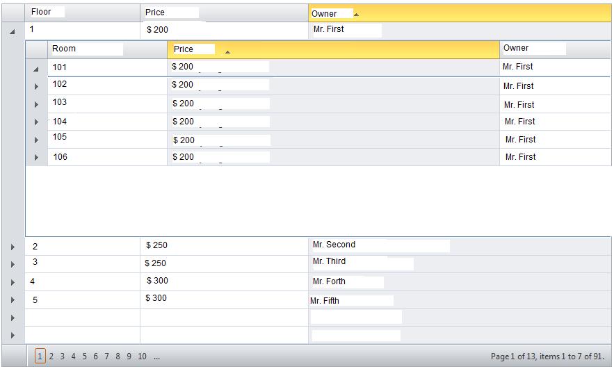This screenshot has height=369, width=614.
Task: Click the sort arrow in the top Owner header
Action: (x=357, y=14)
